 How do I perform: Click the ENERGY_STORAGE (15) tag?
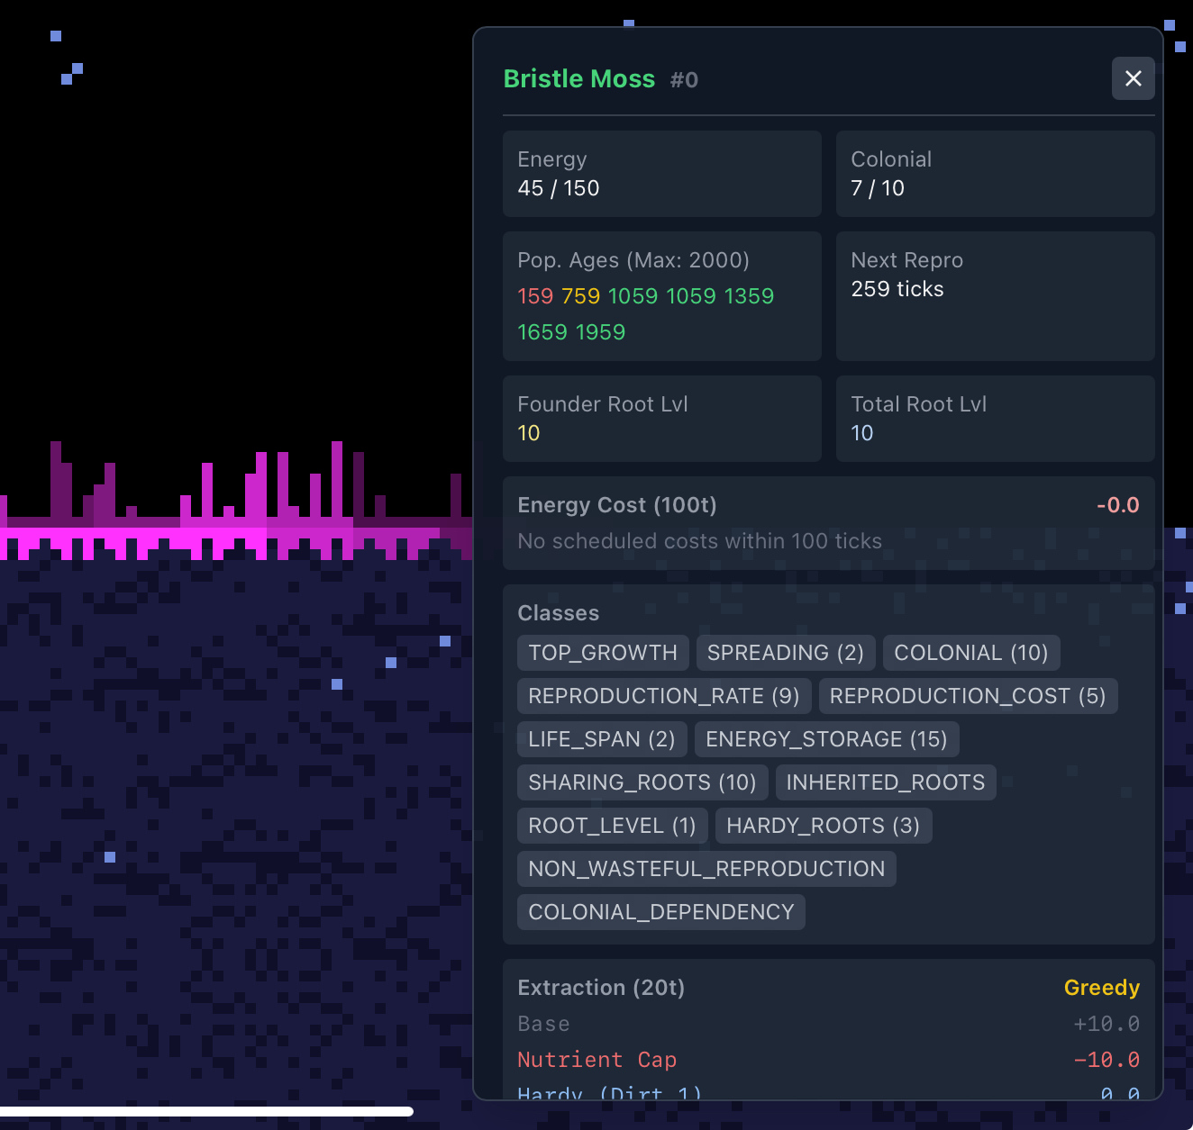(x=825, y=739)
